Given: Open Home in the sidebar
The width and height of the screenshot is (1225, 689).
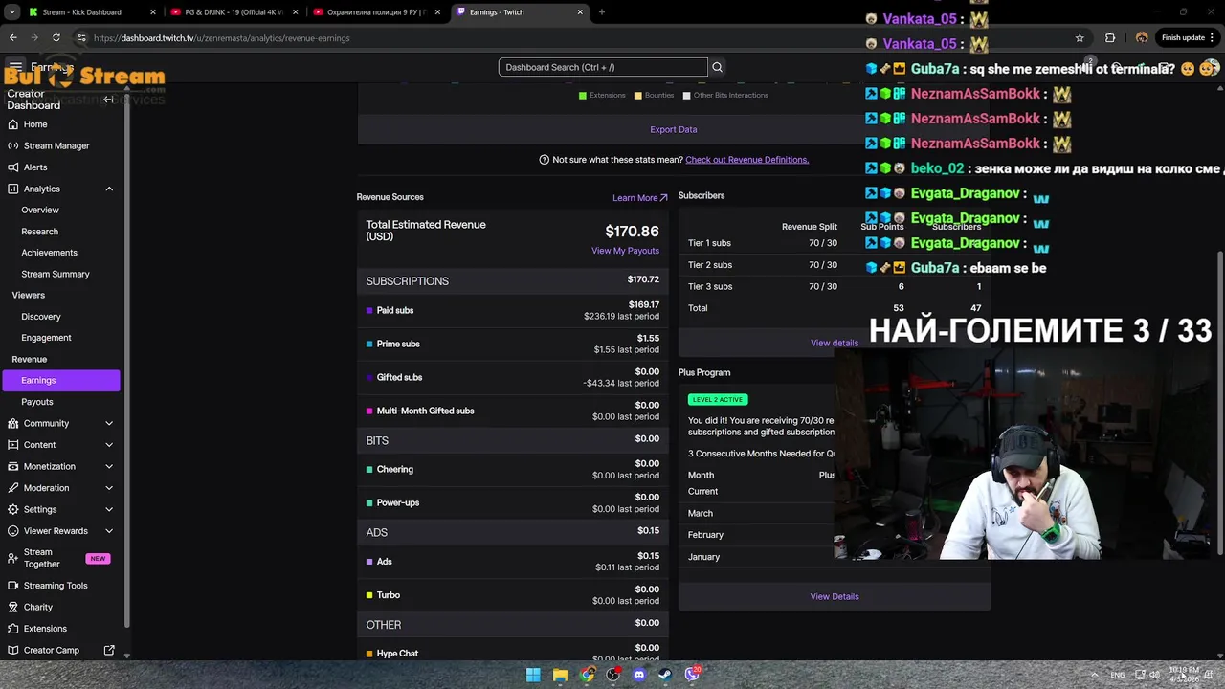Looking at the screenshot, I should click(35, 124).
